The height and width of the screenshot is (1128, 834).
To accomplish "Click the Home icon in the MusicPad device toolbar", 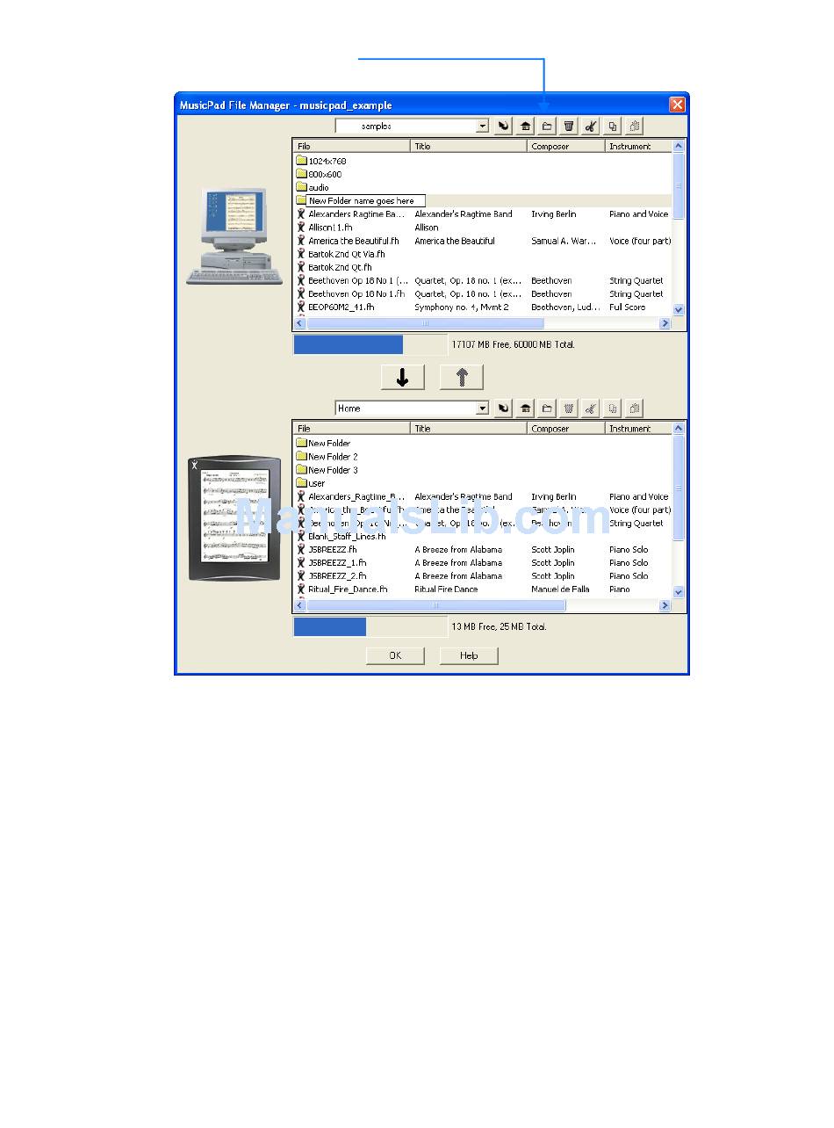I will [x=526, y=409].
